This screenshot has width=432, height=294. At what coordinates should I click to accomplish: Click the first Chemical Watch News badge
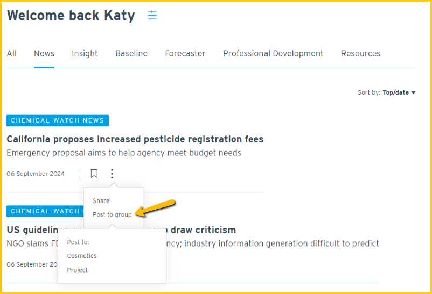(x=58, y=120)
